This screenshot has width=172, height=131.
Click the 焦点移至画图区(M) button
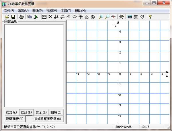click(47, 119)
